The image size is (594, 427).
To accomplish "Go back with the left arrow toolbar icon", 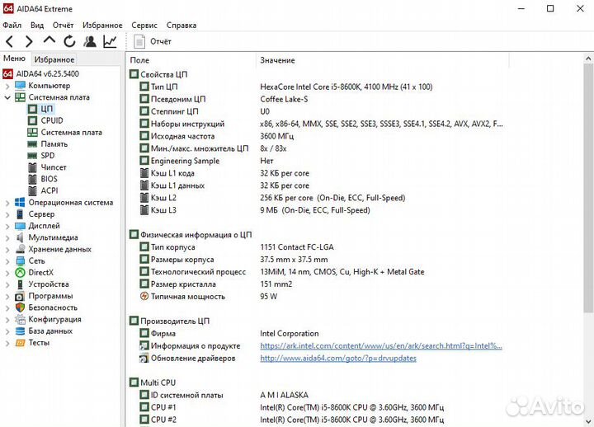I will 9,41.
